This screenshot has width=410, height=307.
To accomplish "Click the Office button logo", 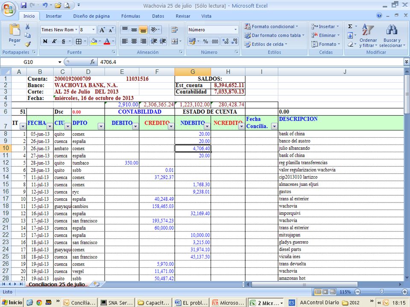I will 9,9.
